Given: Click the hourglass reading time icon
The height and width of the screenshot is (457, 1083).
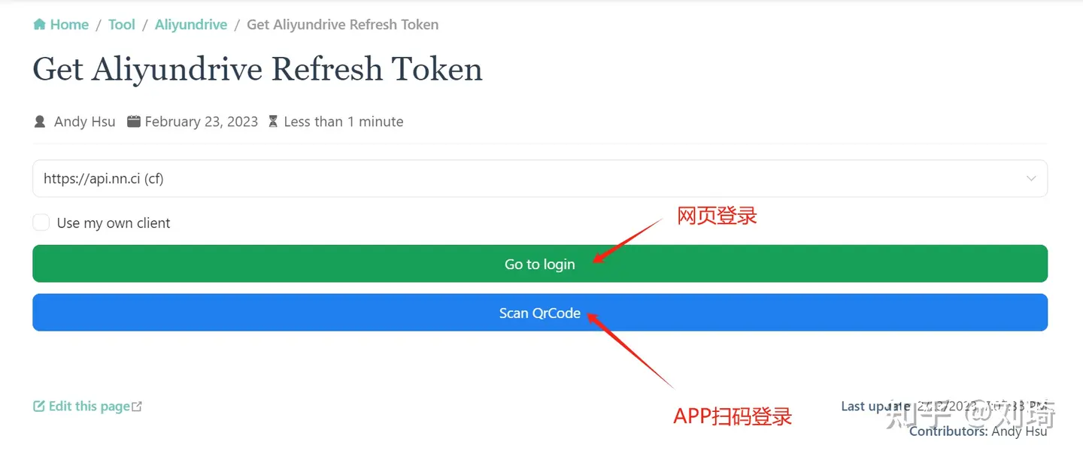Looking at the screenshot, I should (273, 122).
